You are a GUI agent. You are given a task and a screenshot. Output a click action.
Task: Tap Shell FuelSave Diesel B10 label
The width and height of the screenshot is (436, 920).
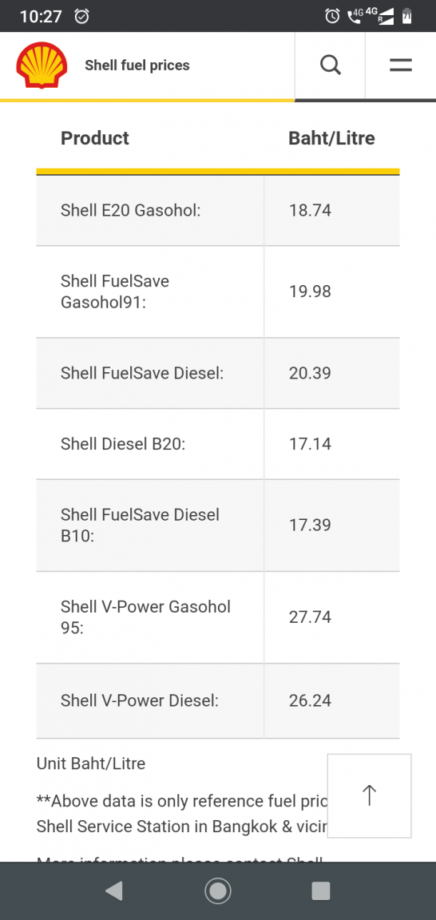tap(141, 525)
